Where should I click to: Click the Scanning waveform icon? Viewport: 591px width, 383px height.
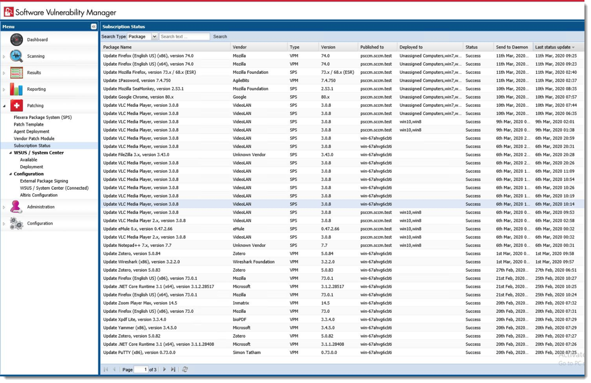tap(17, 56)
